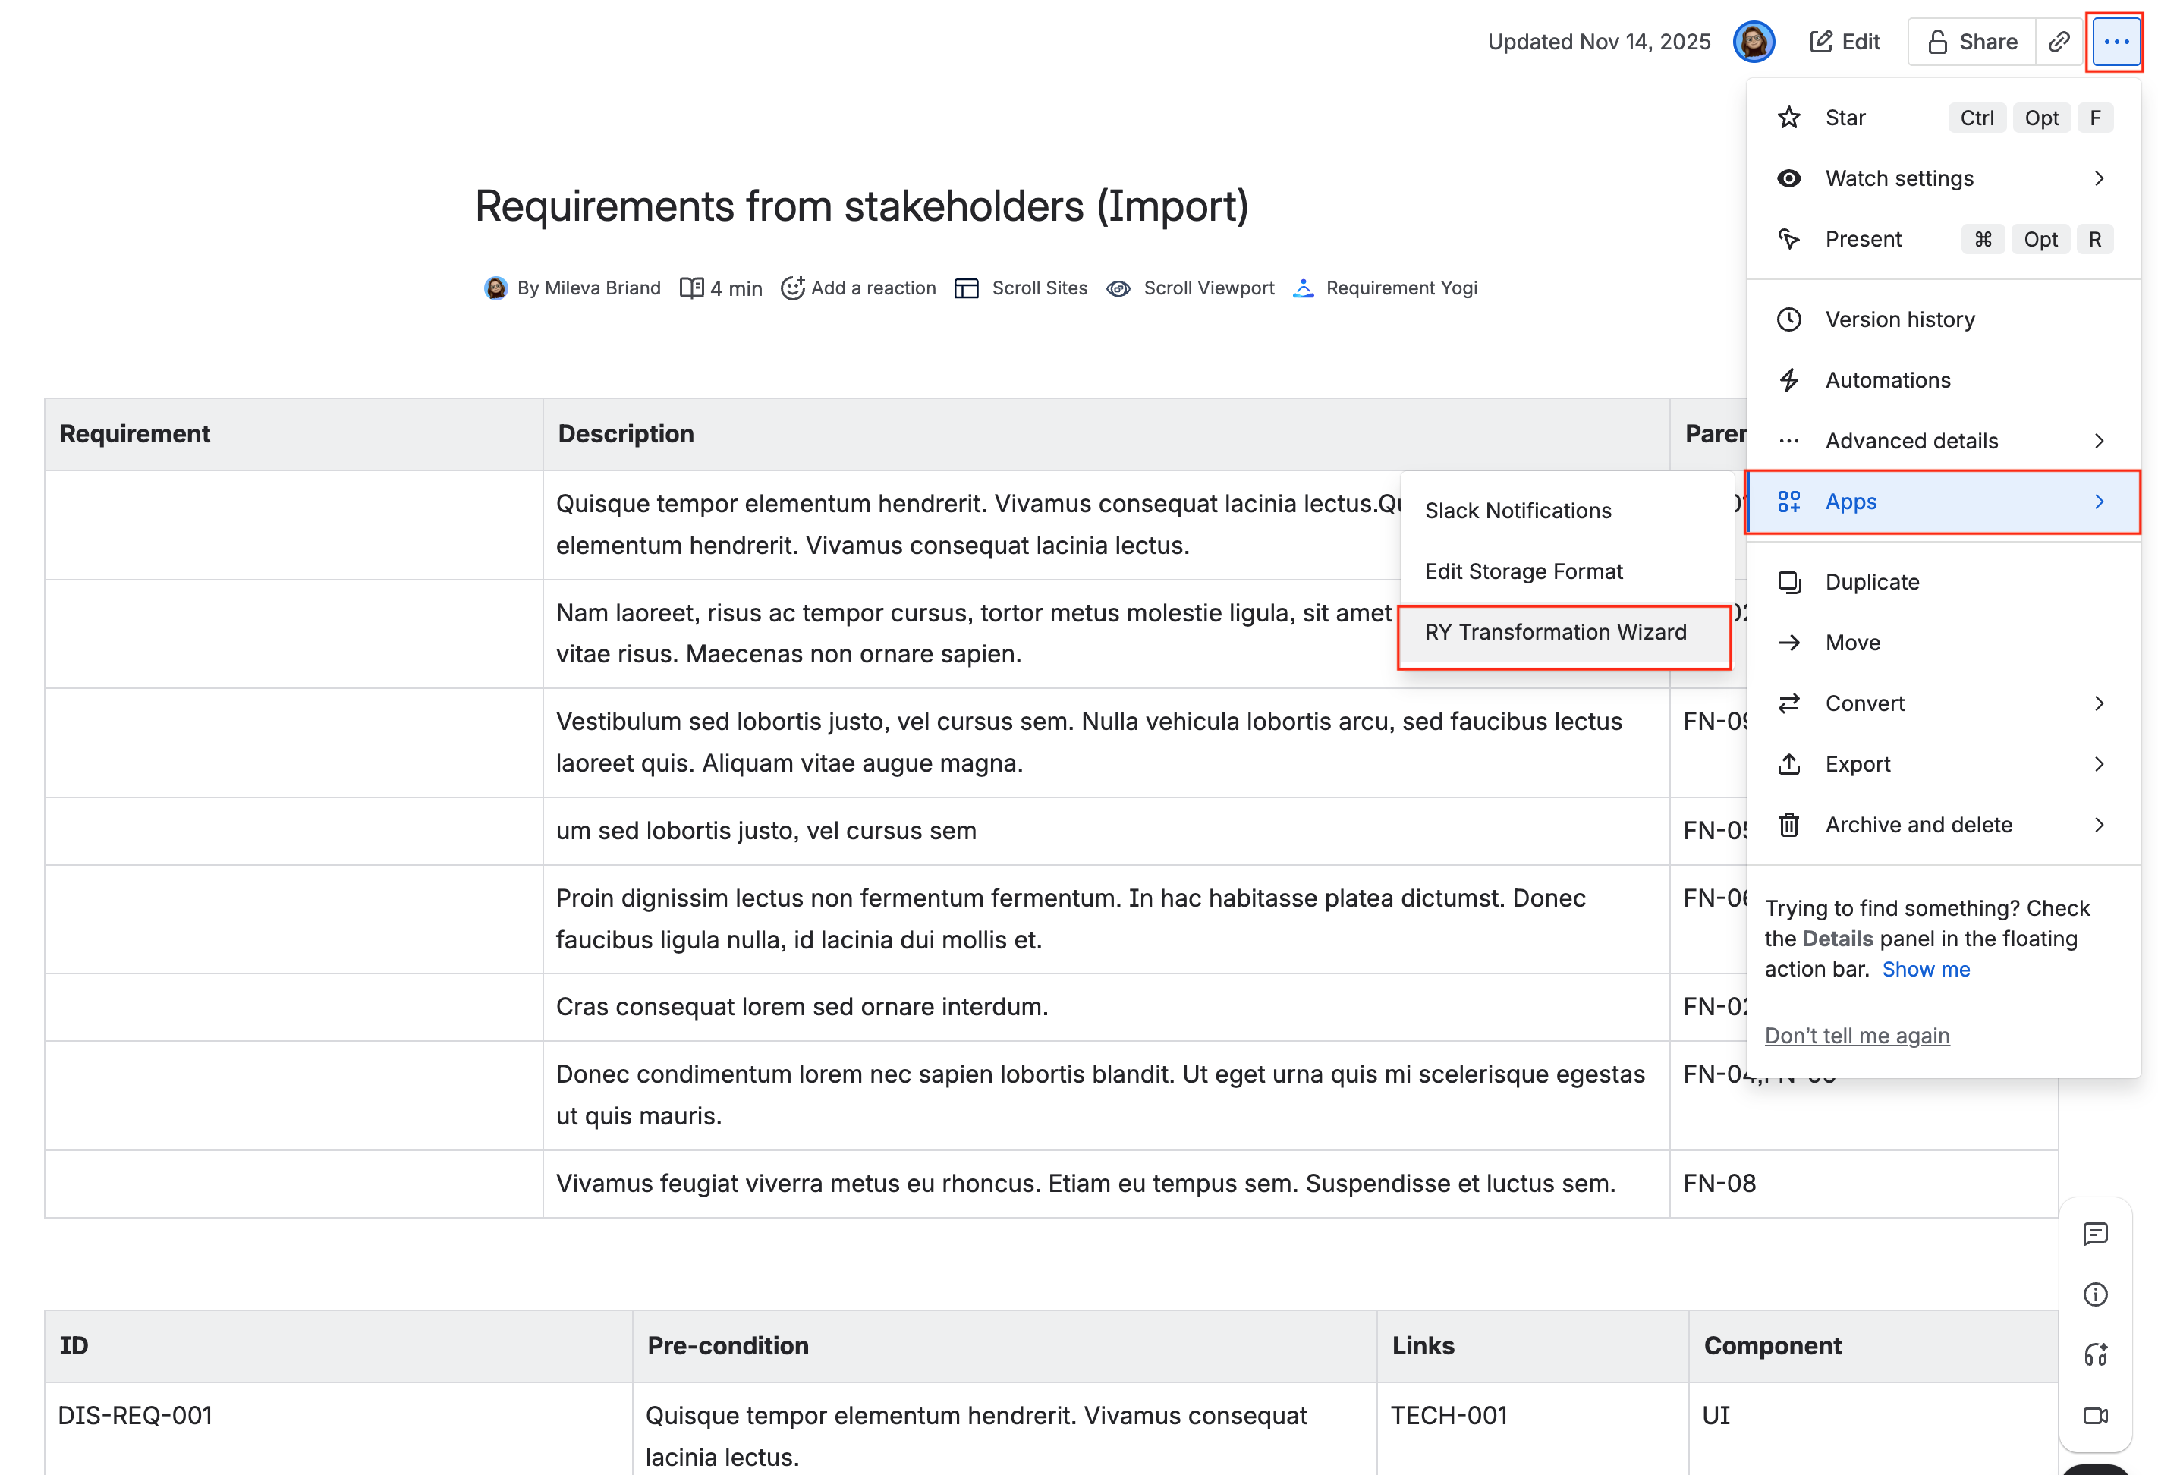Open the comments icon in floating bar
Image resolution: width=2158 pixels, height=1475 pixels.
click(x=2095, y=1234)
